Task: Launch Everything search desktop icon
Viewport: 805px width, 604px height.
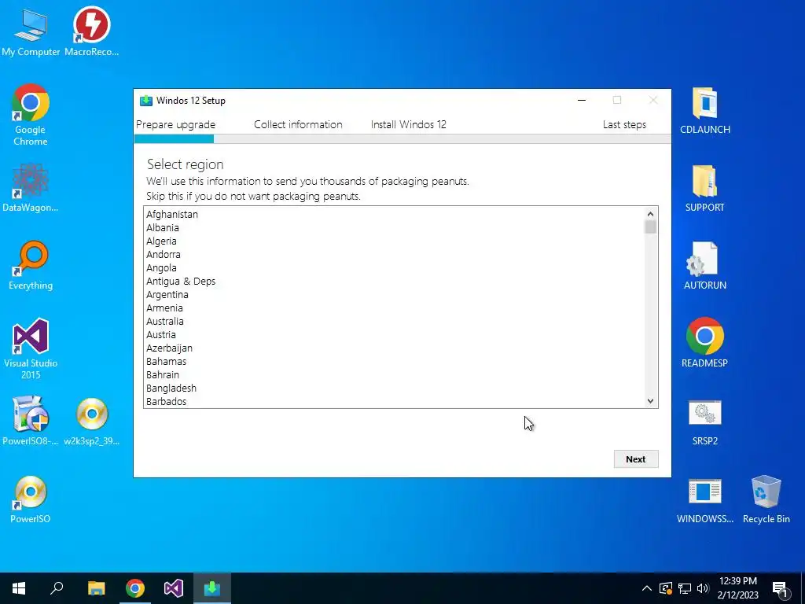Action: point(31,266)
